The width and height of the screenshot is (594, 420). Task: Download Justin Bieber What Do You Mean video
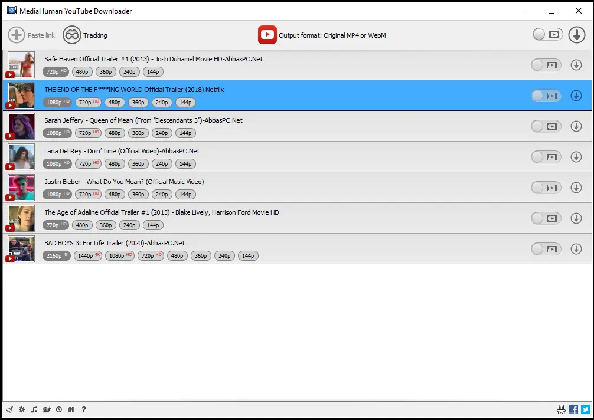coord(576,188)
